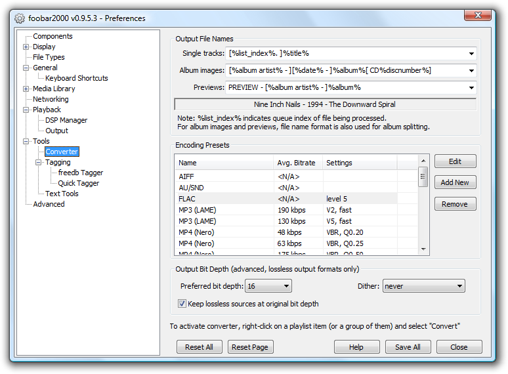The image size is (508, 374).
Task: Click the encoding presets scrollbar down arrow
Action: 423,249
